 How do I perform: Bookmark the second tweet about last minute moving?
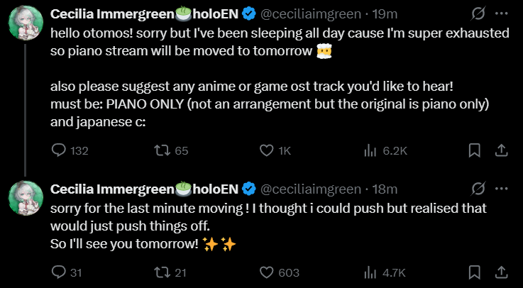[475, 272]
